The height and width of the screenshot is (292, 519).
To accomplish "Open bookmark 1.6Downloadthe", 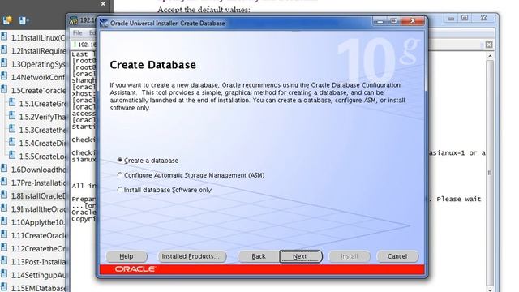I will 38,170.
